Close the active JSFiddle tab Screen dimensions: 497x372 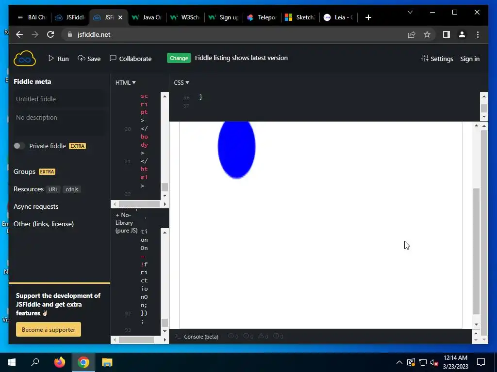coord(120,17)
